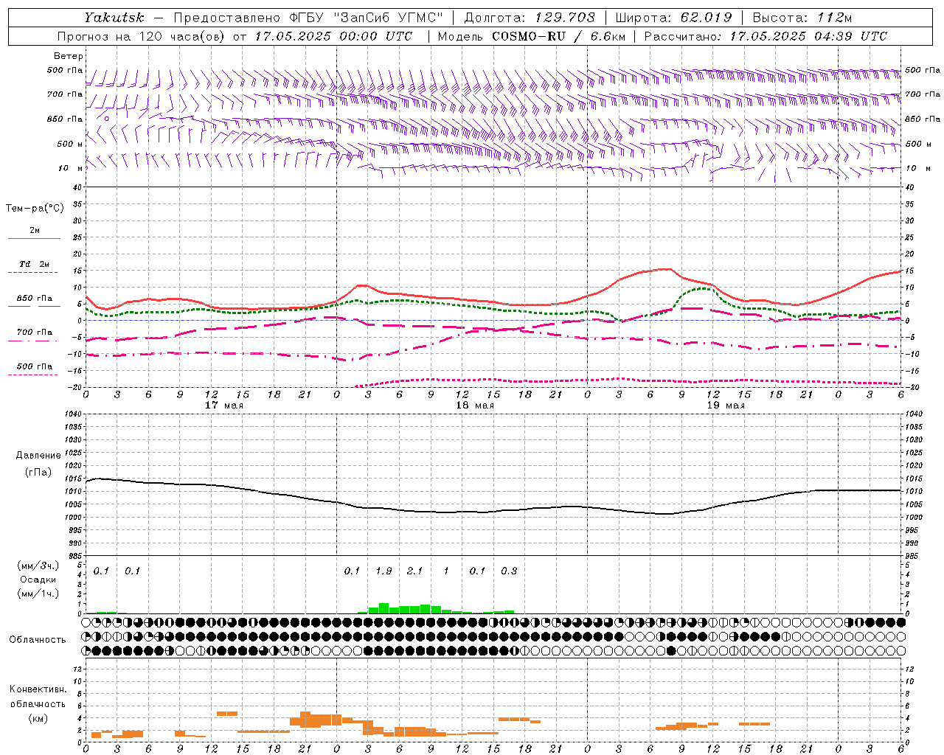Click the "Конвективн." convective cloud label
The image size is (944, 755).
[38, 689]
